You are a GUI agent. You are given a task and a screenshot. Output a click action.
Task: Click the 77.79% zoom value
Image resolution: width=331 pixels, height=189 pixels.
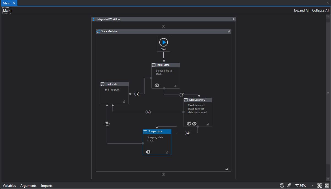pyautogui.click(x=300, y=186)
